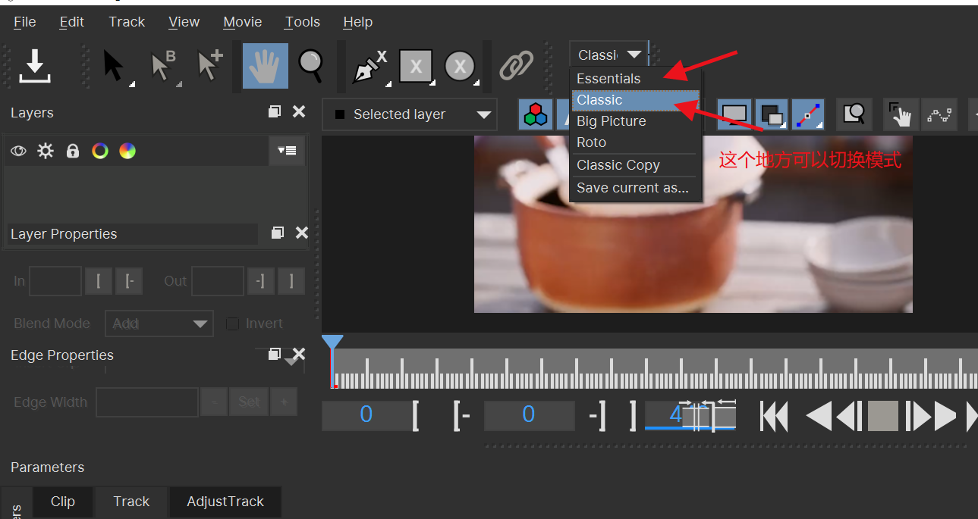Select the Create X-Spline pen tool
Image resolution: width=978 pixels, height=519 pixels.
(370, 67)
